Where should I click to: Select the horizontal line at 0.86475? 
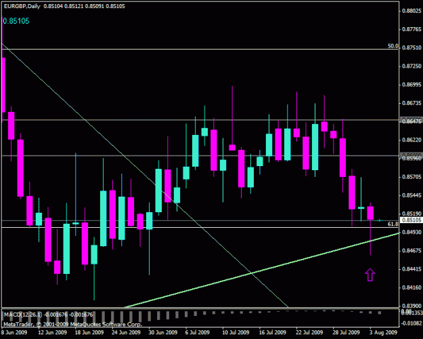point(200,120)
